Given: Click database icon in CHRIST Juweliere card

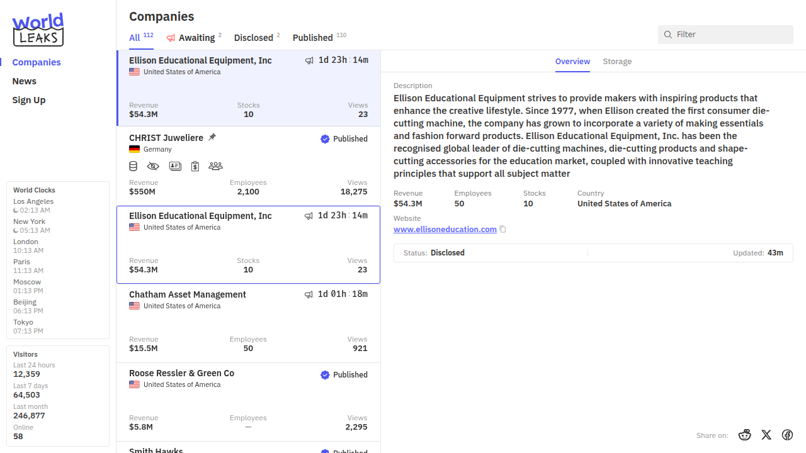Looking at the screenshot, I should click(133, 166).
